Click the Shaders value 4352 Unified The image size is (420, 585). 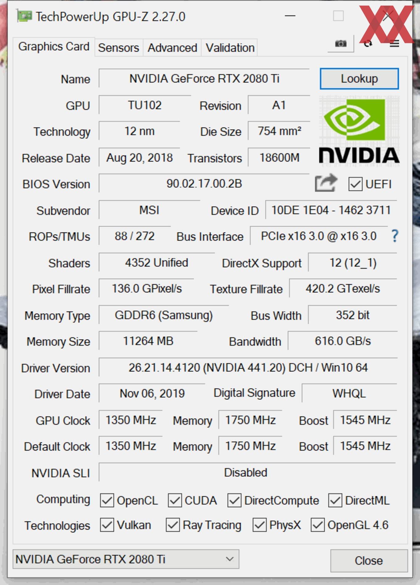coord(157,262)
